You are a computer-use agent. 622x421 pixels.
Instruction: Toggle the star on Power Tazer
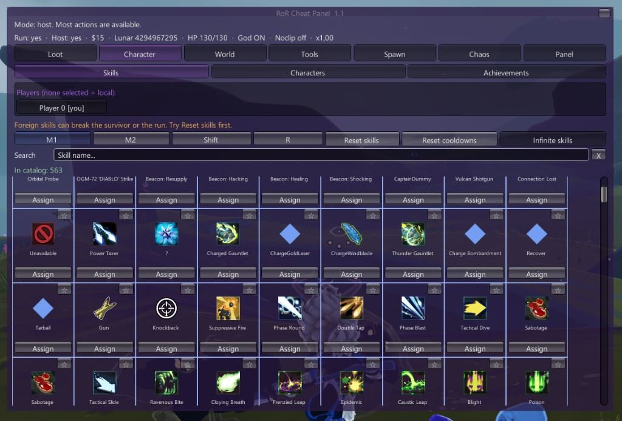[126, 216]
